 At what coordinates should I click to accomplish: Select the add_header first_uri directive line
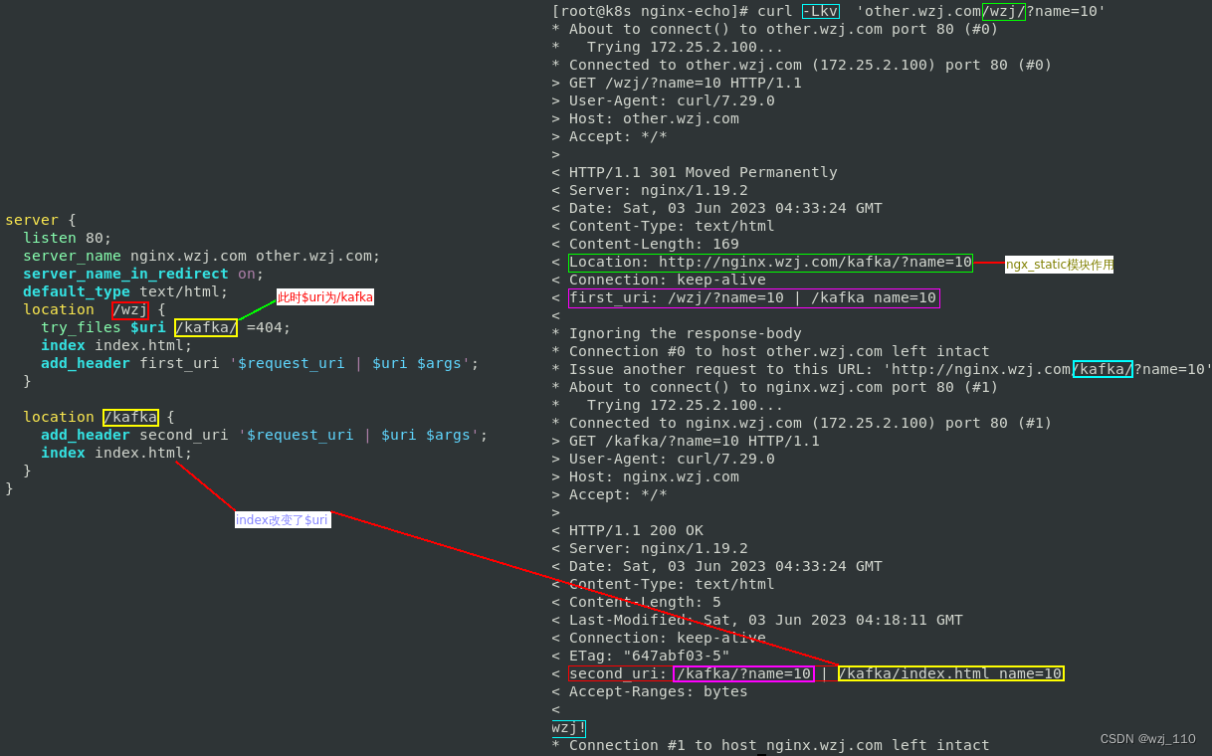point(260,363)
